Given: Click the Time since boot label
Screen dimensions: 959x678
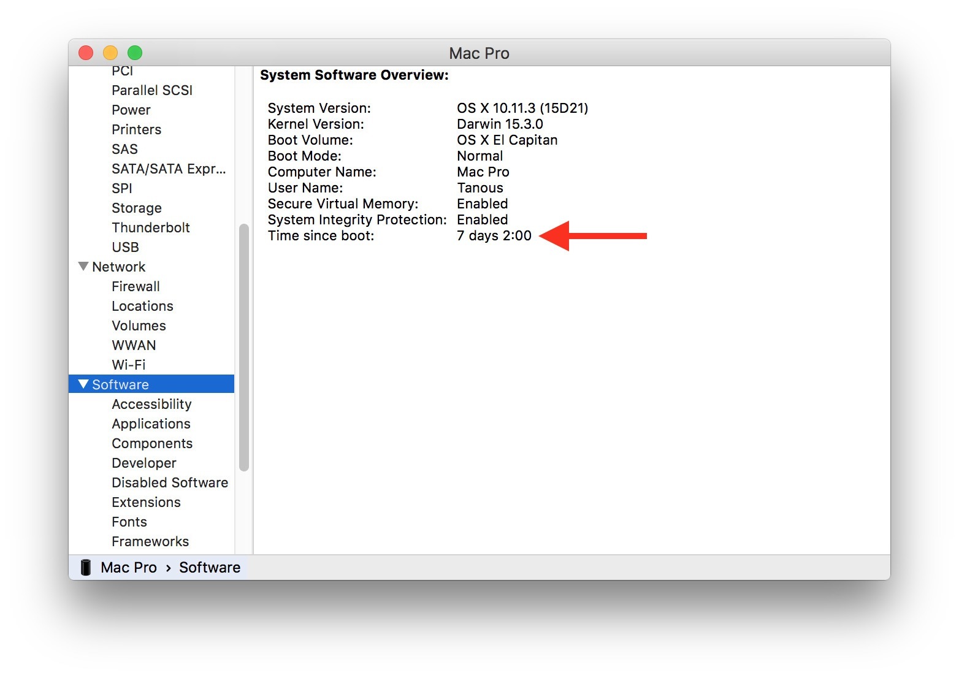Looking at the screenshot, I should [321, 235].
